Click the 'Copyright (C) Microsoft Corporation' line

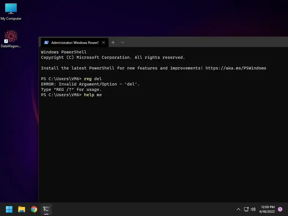tap(113, 57)
